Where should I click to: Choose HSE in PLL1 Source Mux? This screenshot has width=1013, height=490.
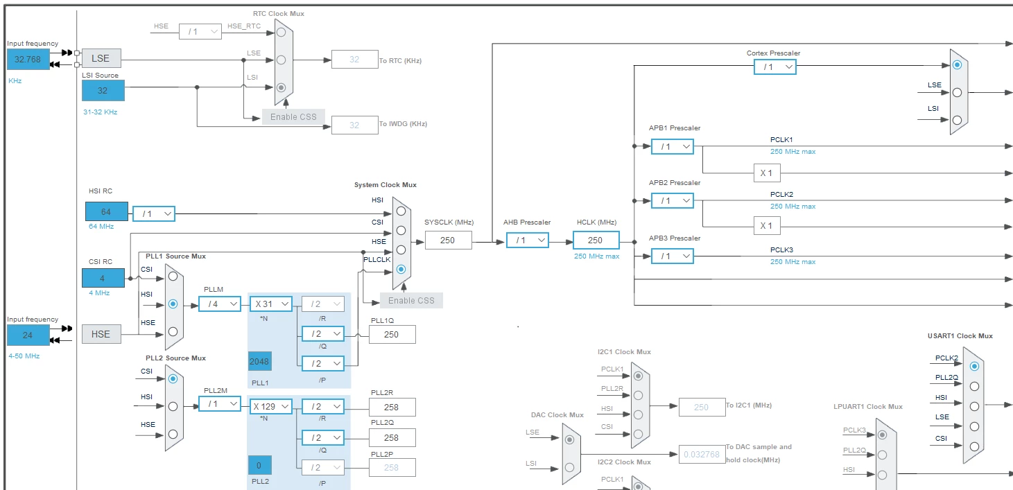pyautogui.click(x=173, y=331)
